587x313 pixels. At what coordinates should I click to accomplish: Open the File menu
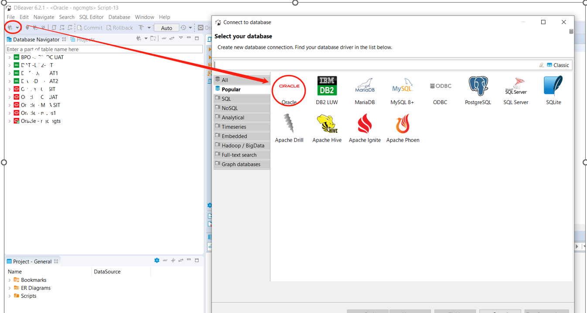10,17
